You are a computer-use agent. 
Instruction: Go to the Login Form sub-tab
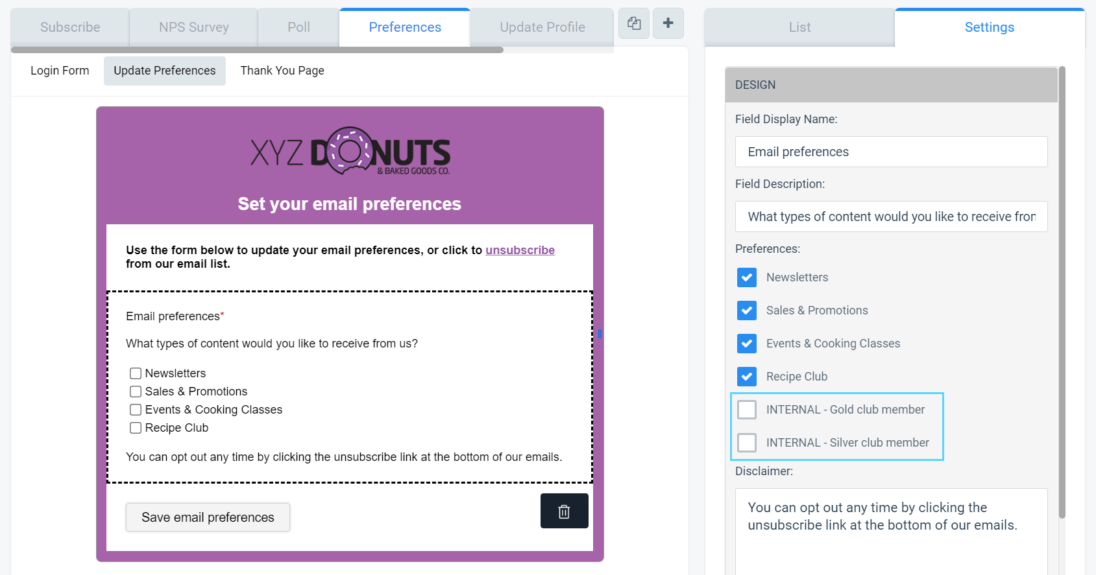pyautogui.click(x=60, y=71)
